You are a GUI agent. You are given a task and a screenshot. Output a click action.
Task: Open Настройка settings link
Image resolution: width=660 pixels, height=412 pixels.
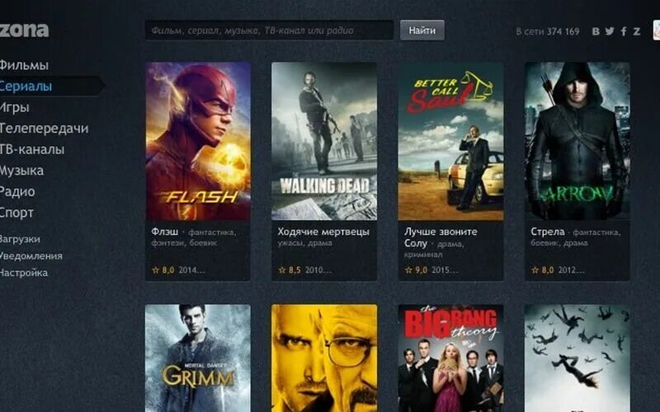(24, 273)
